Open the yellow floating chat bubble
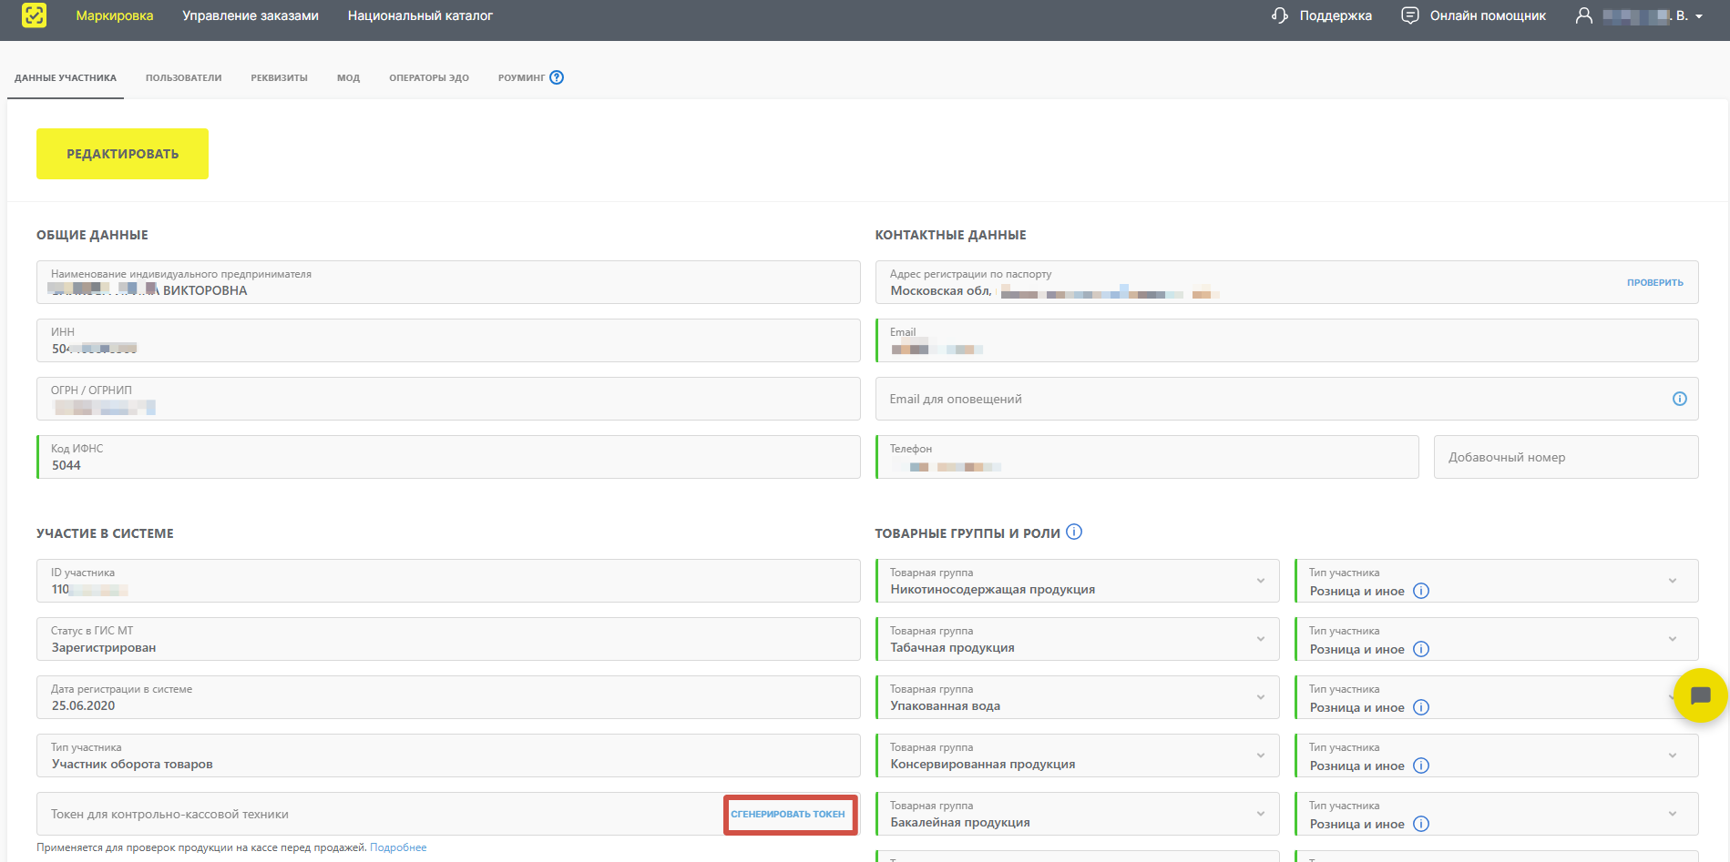Screen dimensions: 1730x862 coord(1700,695)
